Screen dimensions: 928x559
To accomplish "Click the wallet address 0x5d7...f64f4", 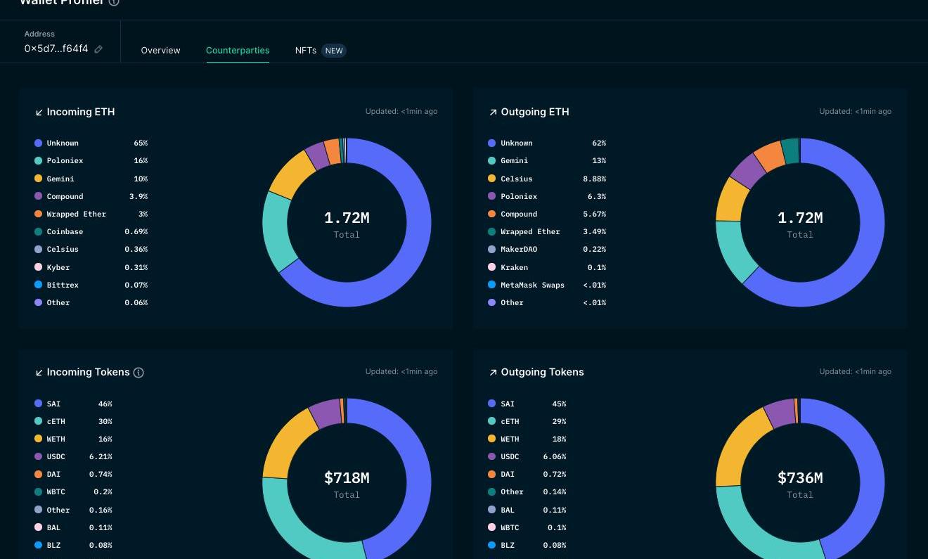I will point(56,49).
